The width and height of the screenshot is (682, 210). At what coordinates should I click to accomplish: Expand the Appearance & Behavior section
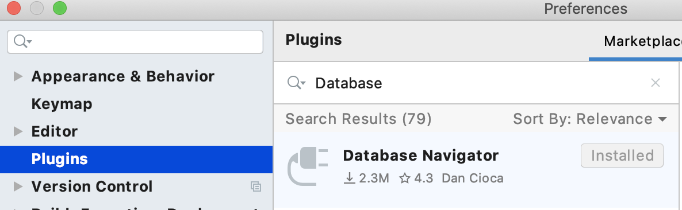18,77
